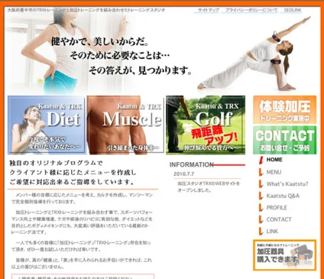The height and width of the screenshot is (279, 324).
Task: Click the orange 体験加圧 button
Action: tap(285, 110)
